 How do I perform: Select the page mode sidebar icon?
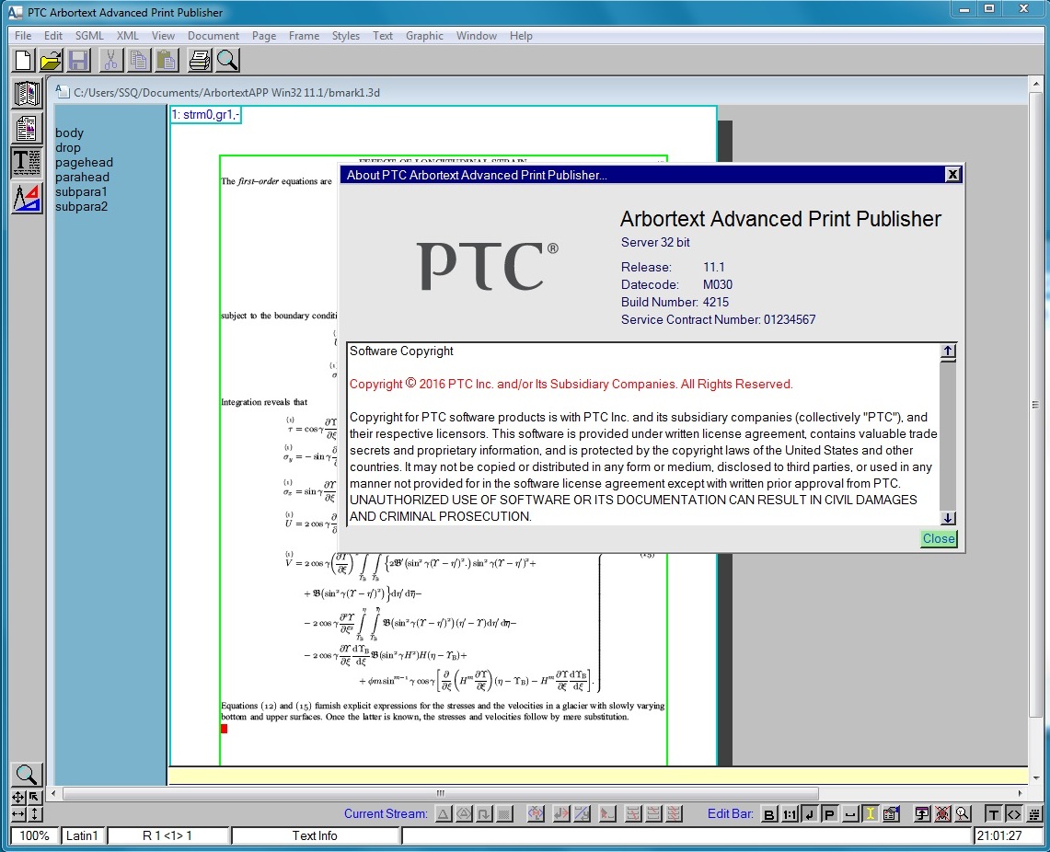pyautogui.click(x=27, y=128)
